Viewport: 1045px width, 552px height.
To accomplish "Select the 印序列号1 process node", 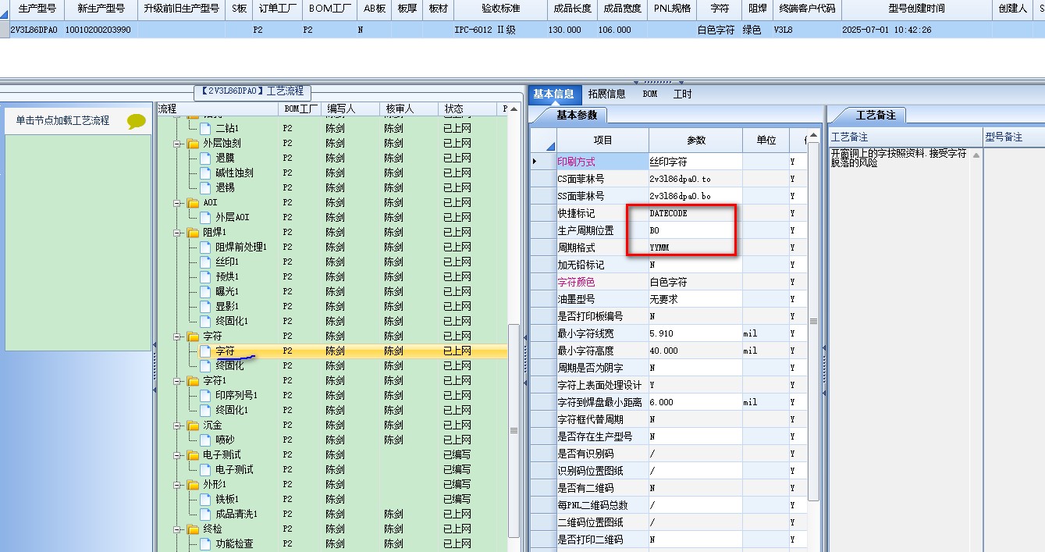I will 236,395.
